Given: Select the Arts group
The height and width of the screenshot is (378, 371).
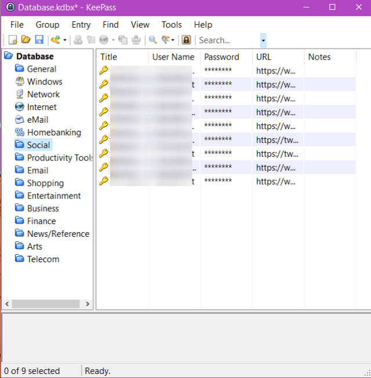Looking at the screenshot, I should 35,247.
